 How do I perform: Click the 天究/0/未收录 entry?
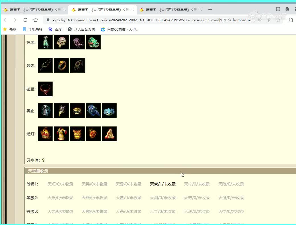(60, 211)
